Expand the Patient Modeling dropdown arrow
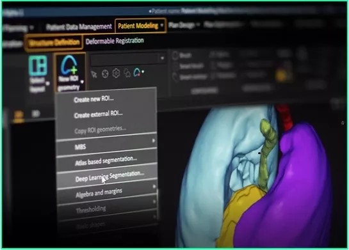 [x=162, y=25]
